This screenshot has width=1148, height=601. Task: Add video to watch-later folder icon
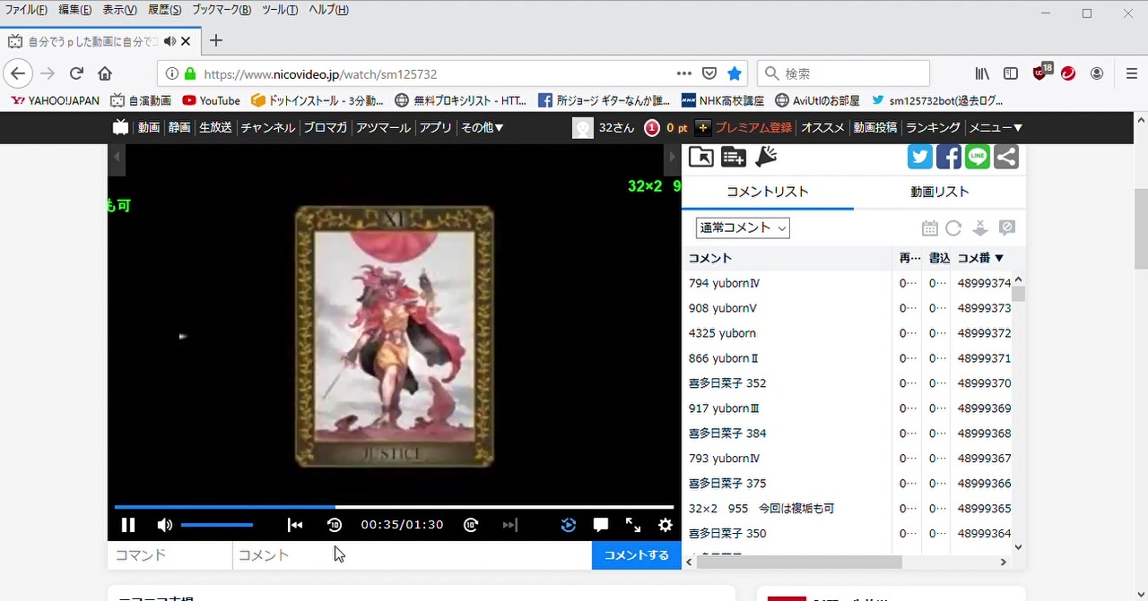(701, 157)
